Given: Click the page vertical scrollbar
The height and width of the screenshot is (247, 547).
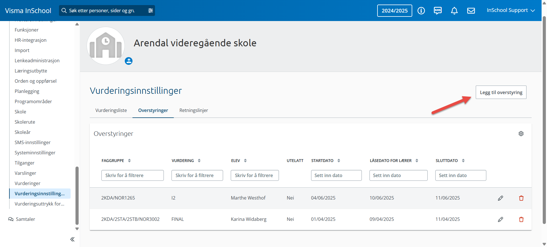Looking at the screenshot, I should pos(544,119).
